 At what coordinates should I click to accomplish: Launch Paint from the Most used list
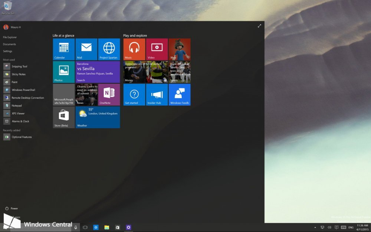coord(13,82)
